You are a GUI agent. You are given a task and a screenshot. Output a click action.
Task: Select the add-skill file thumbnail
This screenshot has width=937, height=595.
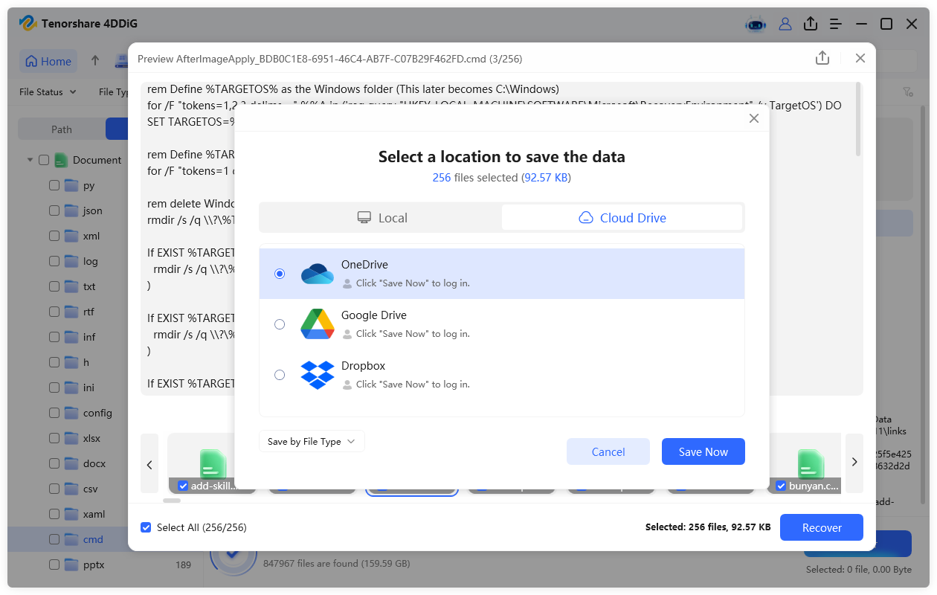pyautogui.click(x=213, y=463)
